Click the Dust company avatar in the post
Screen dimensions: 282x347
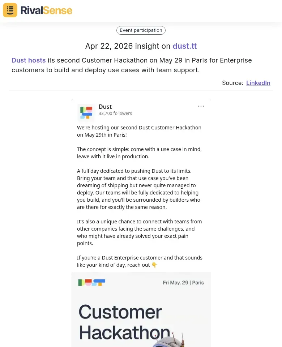point(86,112)
